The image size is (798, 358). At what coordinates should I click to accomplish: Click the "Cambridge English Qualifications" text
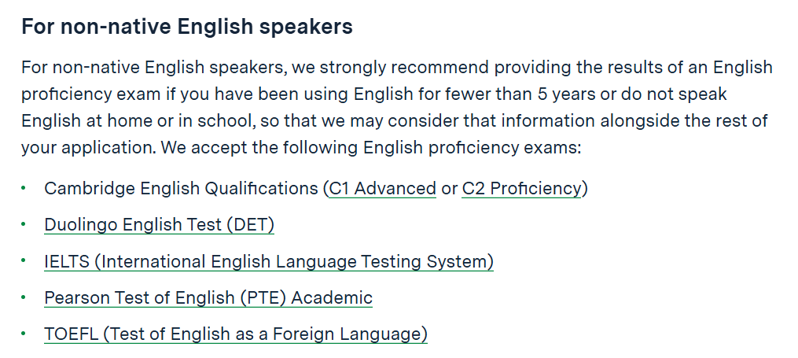click(181, 188)
